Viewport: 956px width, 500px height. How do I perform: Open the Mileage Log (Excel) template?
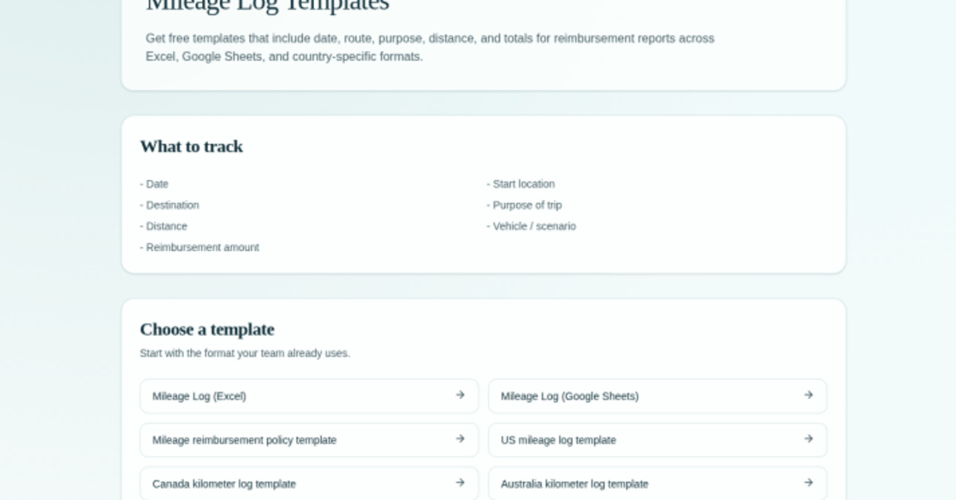[309, 396]
